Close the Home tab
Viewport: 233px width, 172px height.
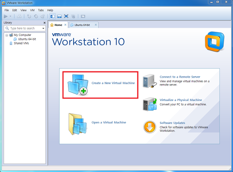pyautogui.click(x=65, y=25)
